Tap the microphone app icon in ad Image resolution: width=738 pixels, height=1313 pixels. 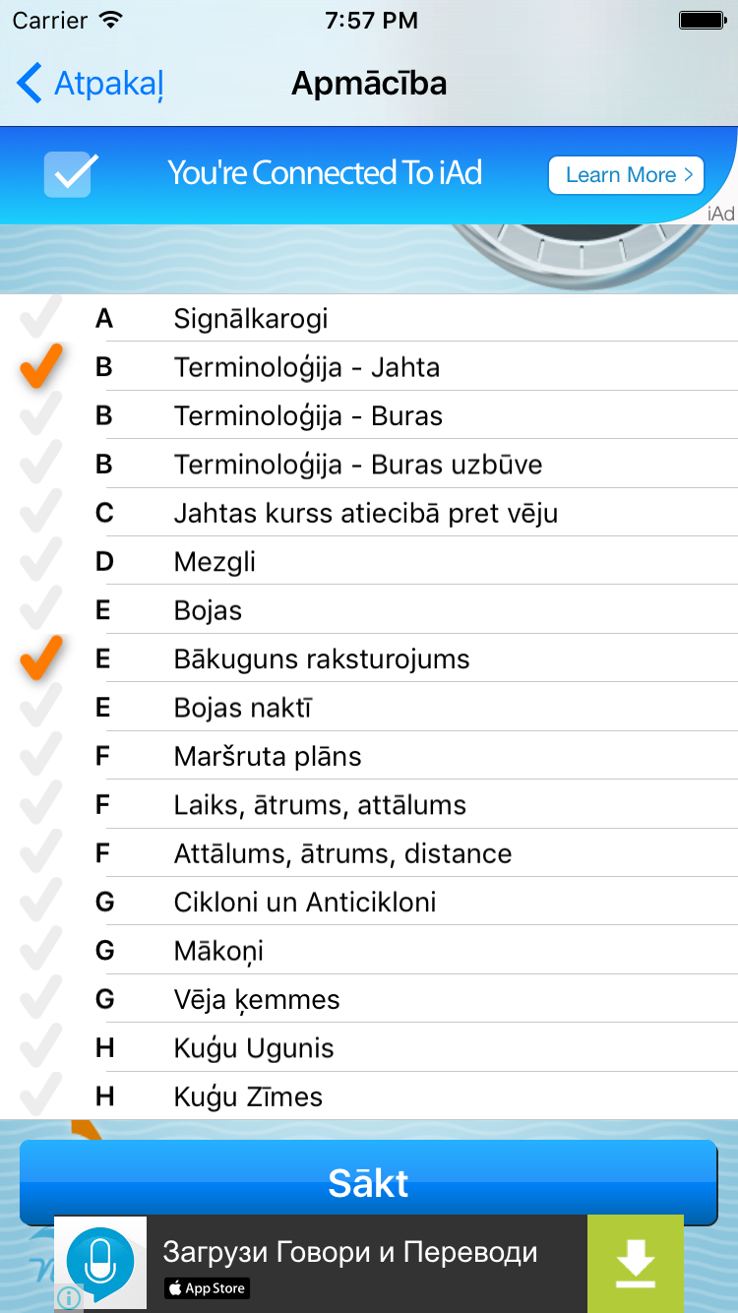tap(99, 1262)
